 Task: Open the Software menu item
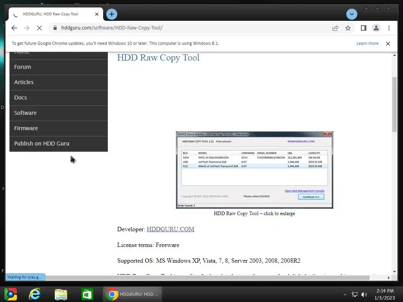click(x=59, y=113)
